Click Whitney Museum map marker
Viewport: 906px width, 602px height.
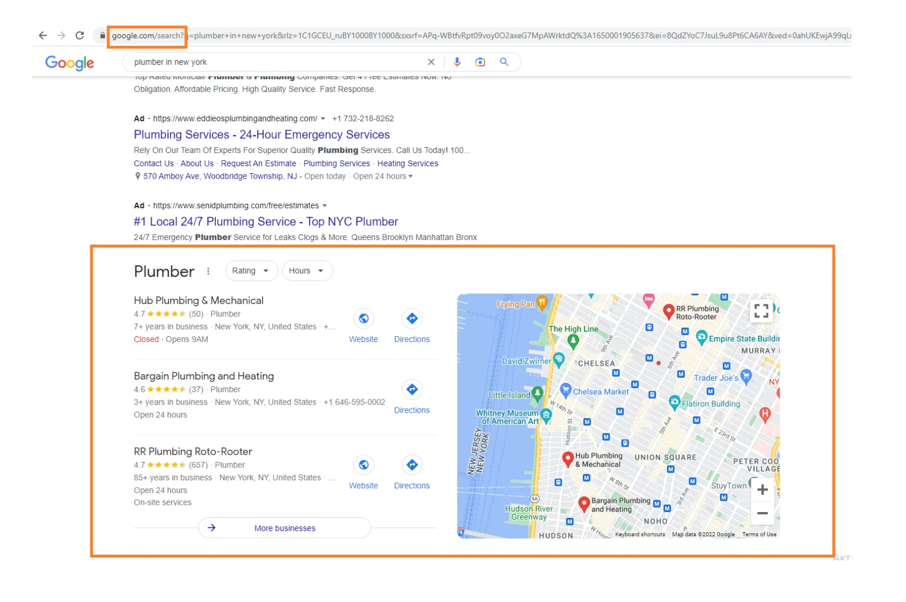(546, 416)
